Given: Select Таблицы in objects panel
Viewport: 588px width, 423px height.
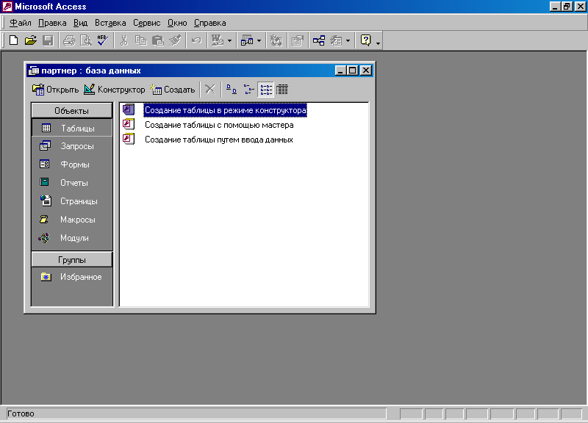Looking at the screenshot, I should pyautogui.click(x=71, y=128).
